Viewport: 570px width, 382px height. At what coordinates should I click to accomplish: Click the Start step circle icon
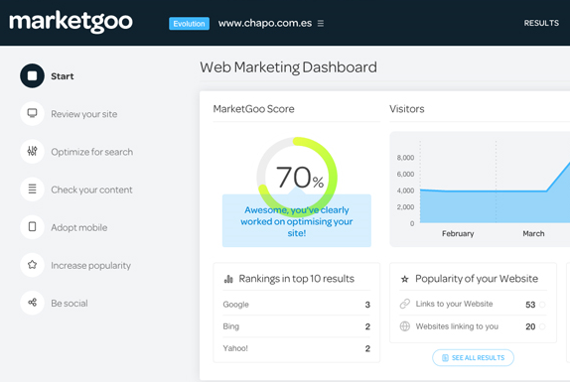click(x=33, y=75)
